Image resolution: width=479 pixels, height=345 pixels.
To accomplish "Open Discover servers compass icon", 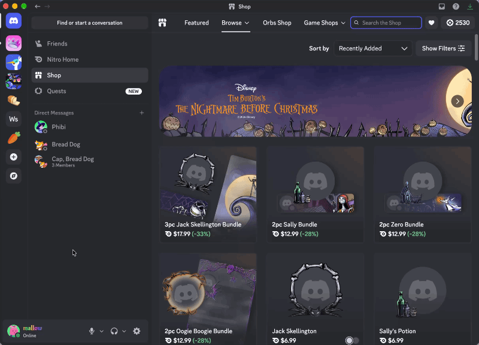I will click(13, 175).
